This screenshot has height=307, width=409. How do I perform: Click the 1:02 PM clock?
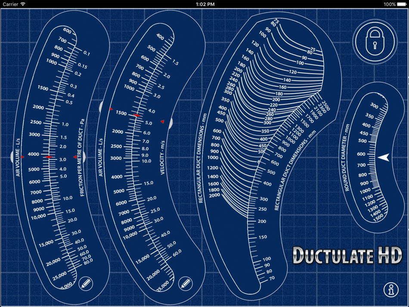tap(205, 4)
